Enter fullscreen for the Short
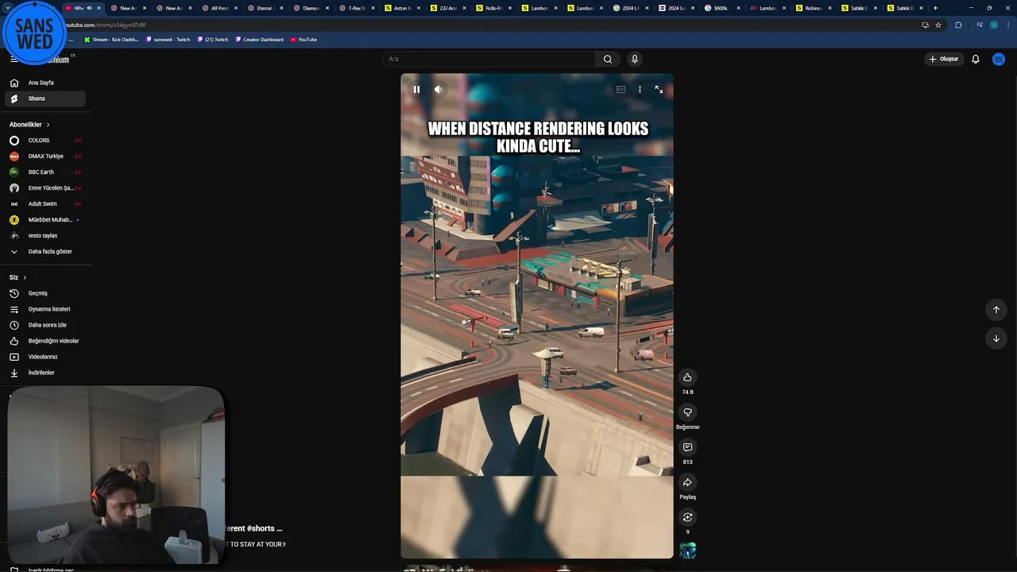 coord(659,90)
